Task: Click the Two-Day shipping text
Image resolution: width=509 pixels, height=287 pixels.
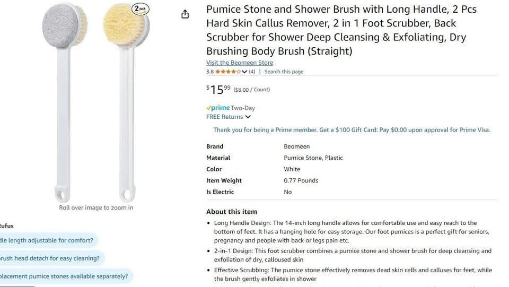Action: point(243,108)
